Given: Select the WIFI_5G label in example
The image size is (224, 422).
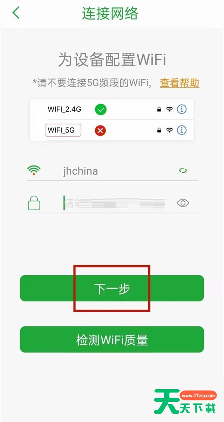Looking at the screenshot, I should coord(63,131).
